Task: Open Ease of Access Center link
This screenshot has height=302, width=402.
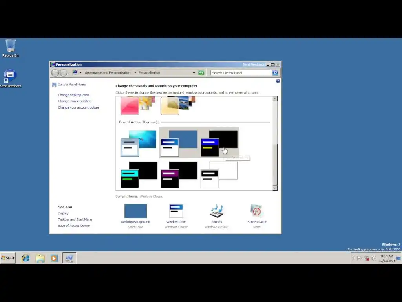Action: [x=74, y=225]
